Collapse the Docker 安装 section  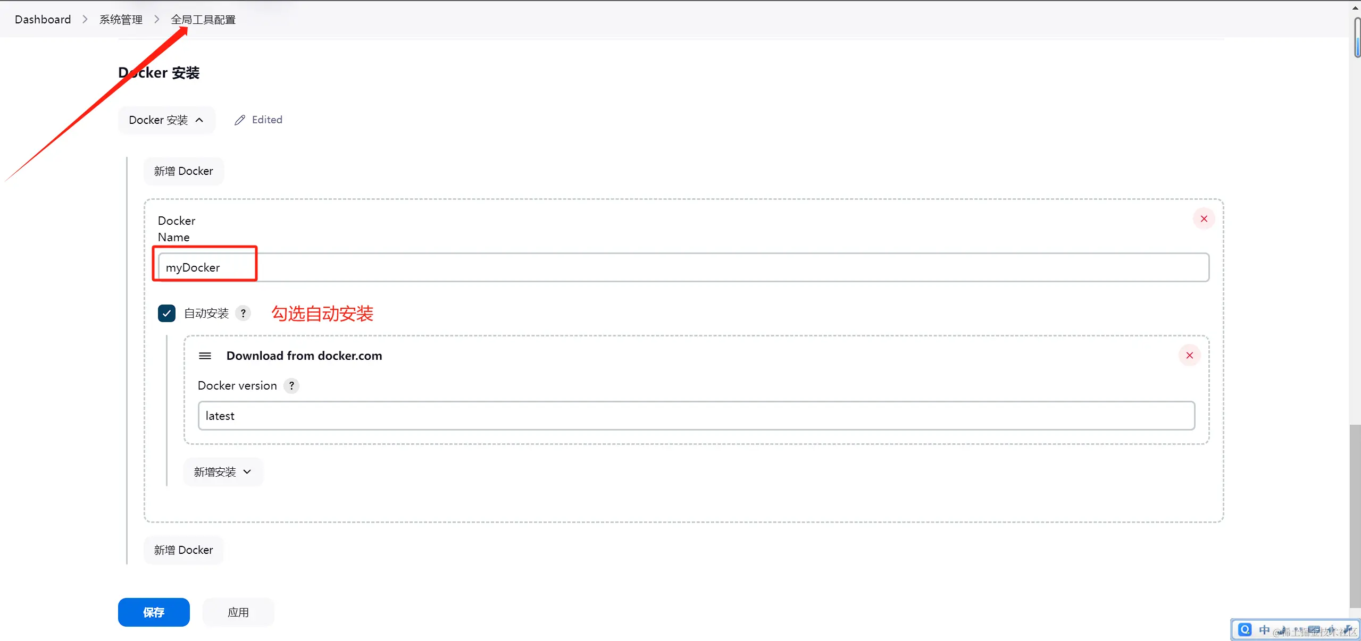tap(166, 120)
